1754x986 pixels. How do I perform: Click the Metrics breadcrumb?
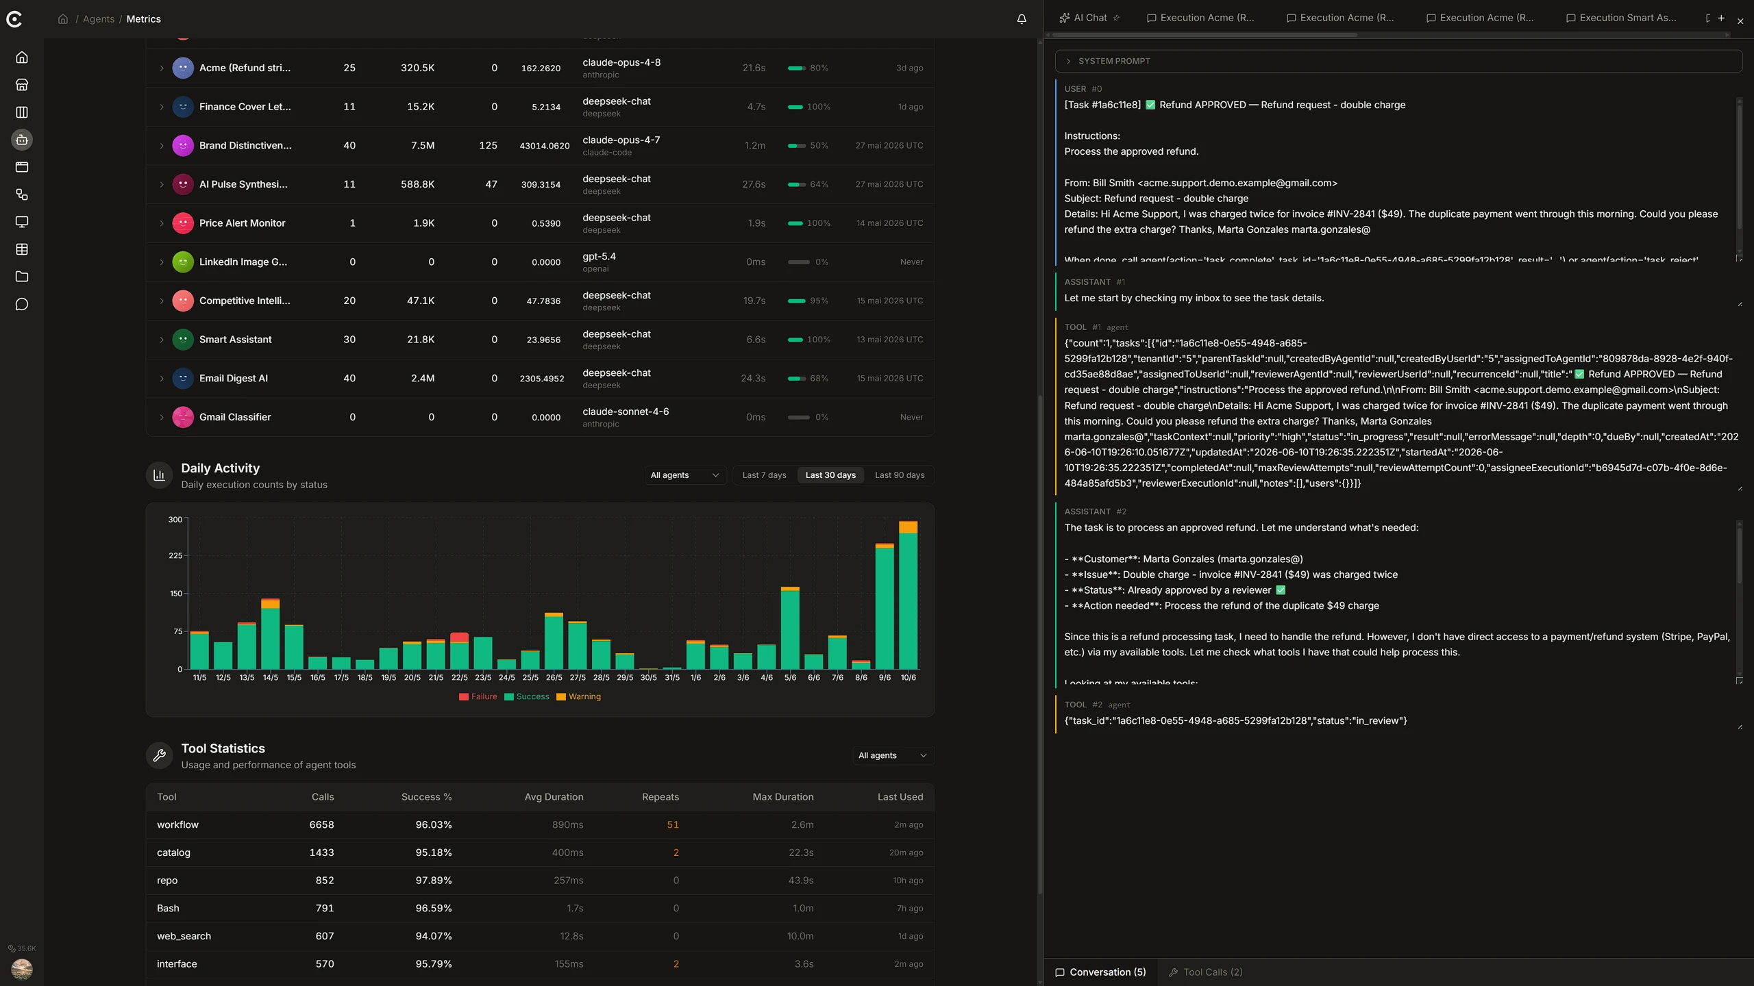click(x=144, y=19)
